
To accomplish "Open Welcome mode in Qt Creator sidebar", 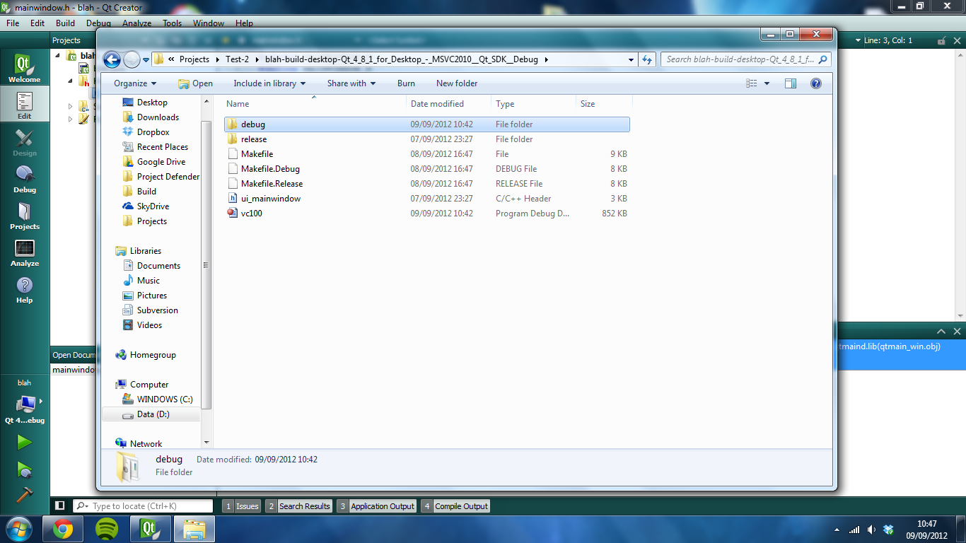I will pos(25,69).
